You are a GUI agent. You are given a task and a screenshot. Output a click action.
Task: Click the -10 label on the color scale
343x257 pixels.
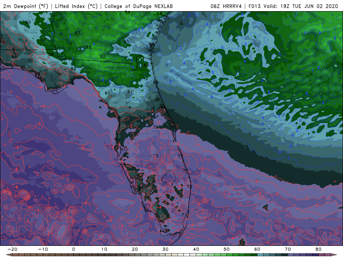(x=43, y=249)
